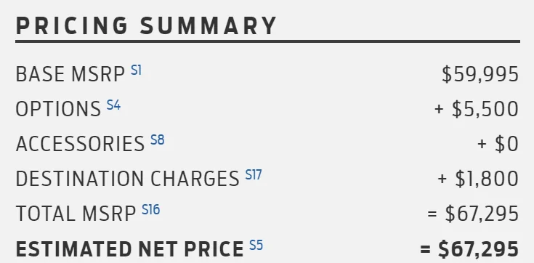Click the S8 disclaimer link after Accessories
The image size is (534, 263).
[158, 139]
